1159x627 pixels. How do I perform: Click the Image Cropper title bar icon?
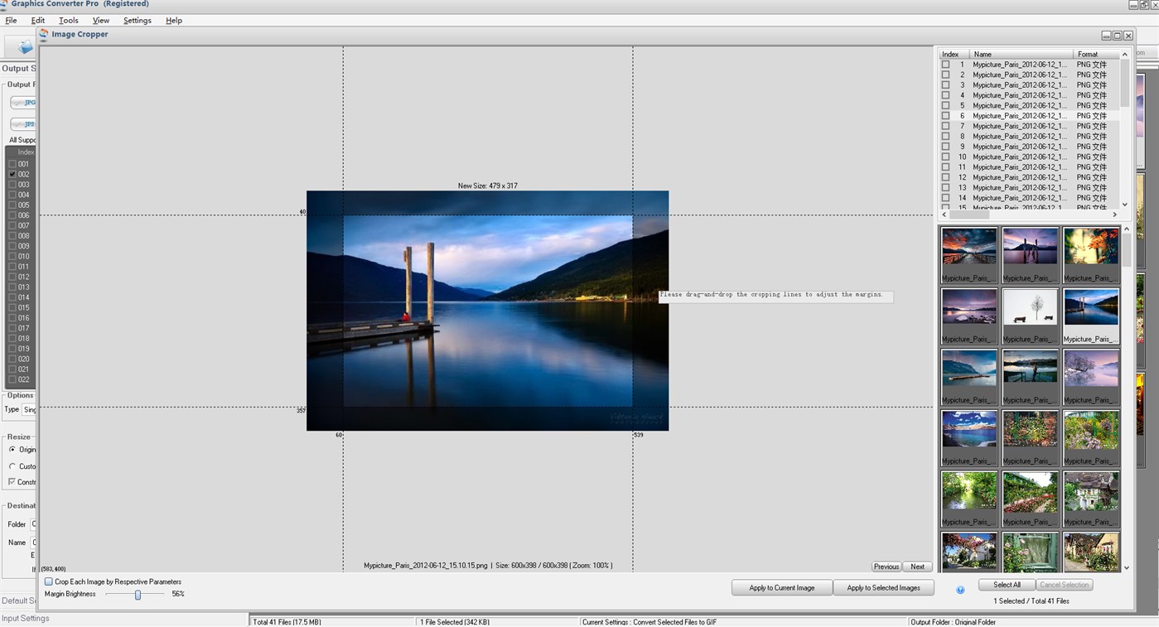tap(42, 34)
